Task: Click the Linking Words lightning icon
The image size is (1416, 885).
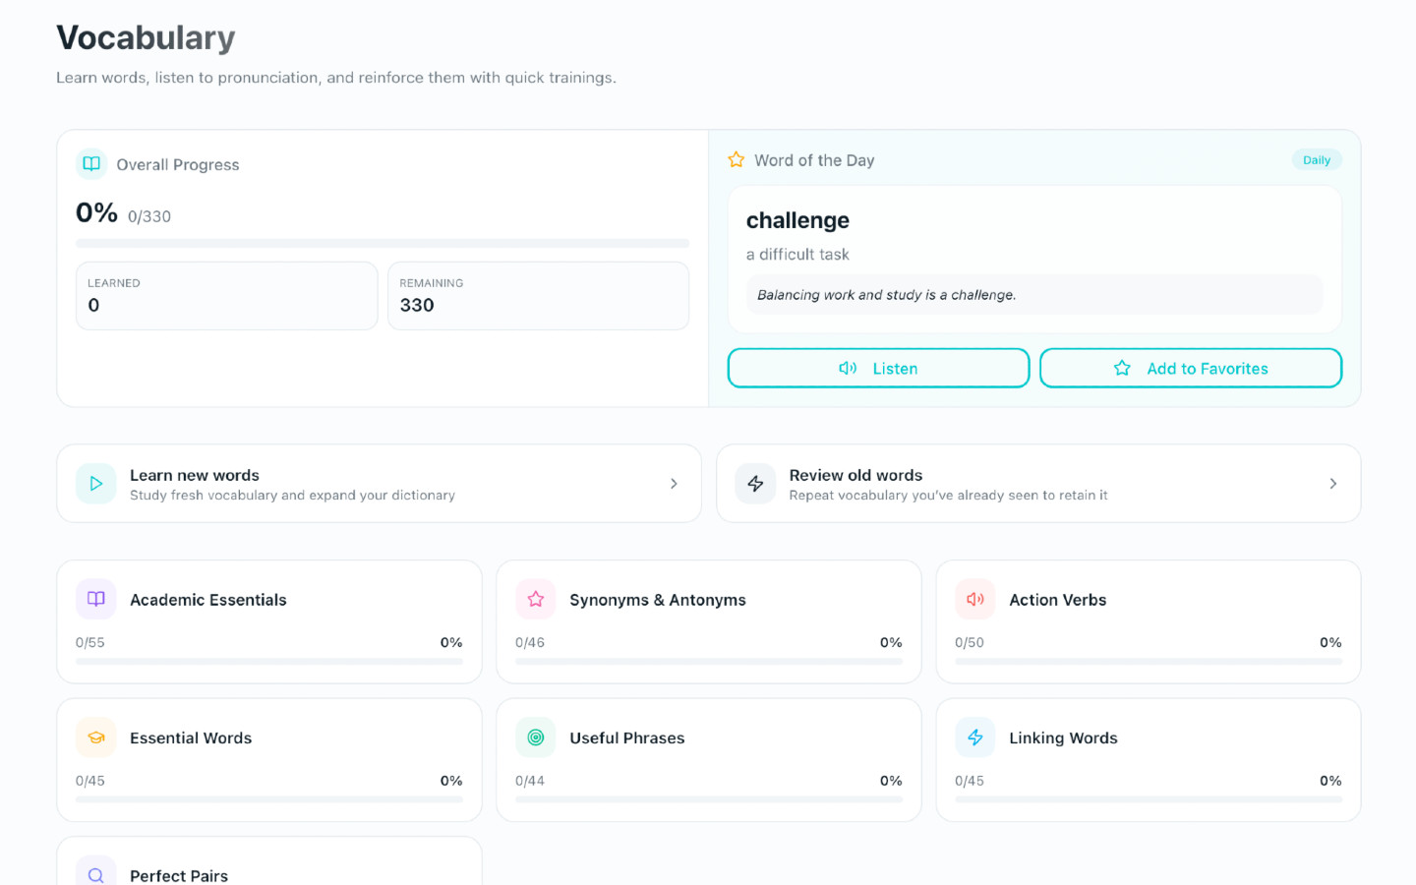Action: coord(975,737)
